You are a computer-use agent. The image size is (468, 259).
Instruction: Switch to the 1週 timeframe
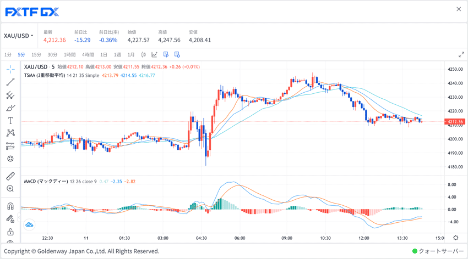[117, 55]
